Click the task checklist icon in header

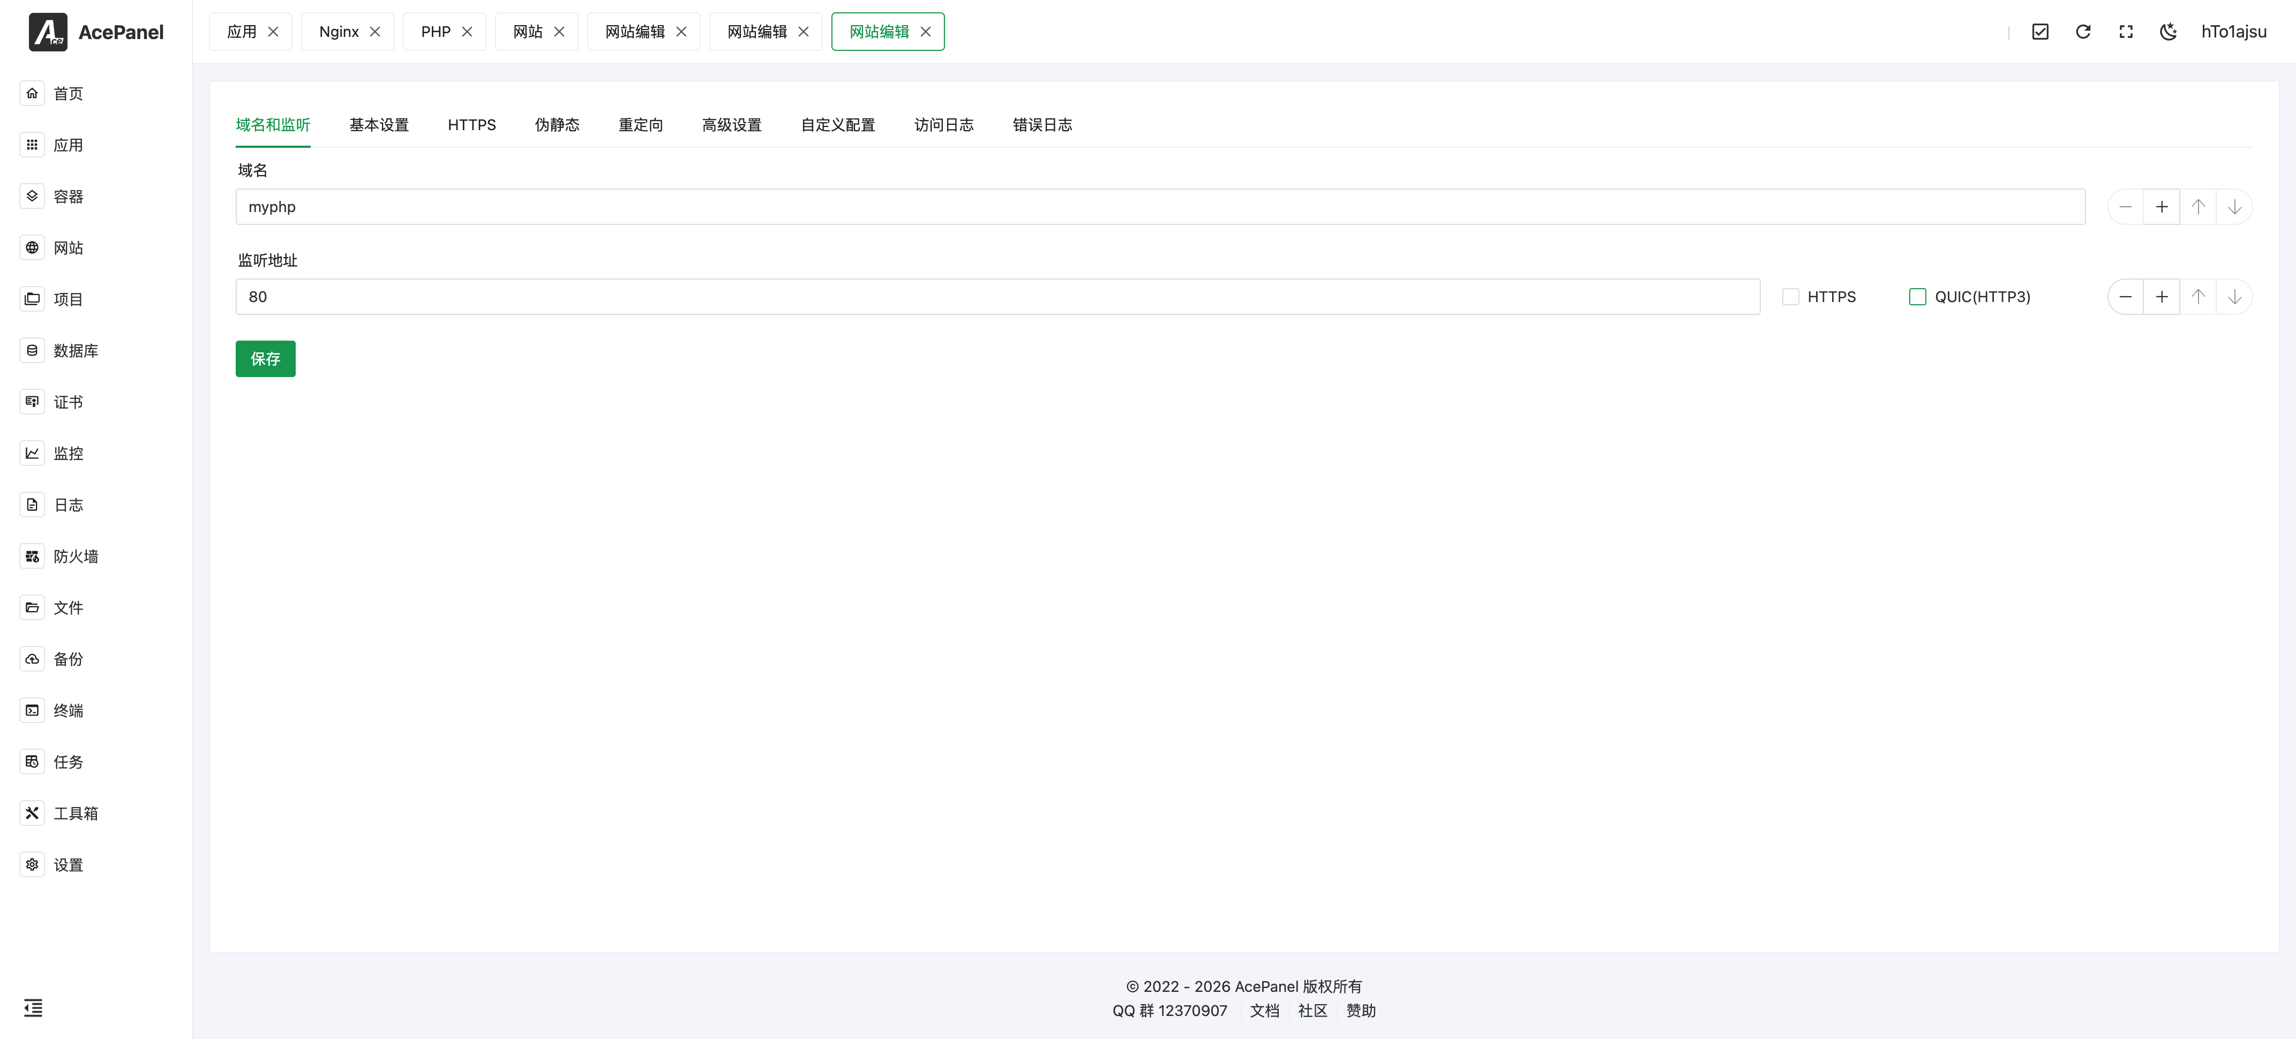click(x=2040, y=32)
